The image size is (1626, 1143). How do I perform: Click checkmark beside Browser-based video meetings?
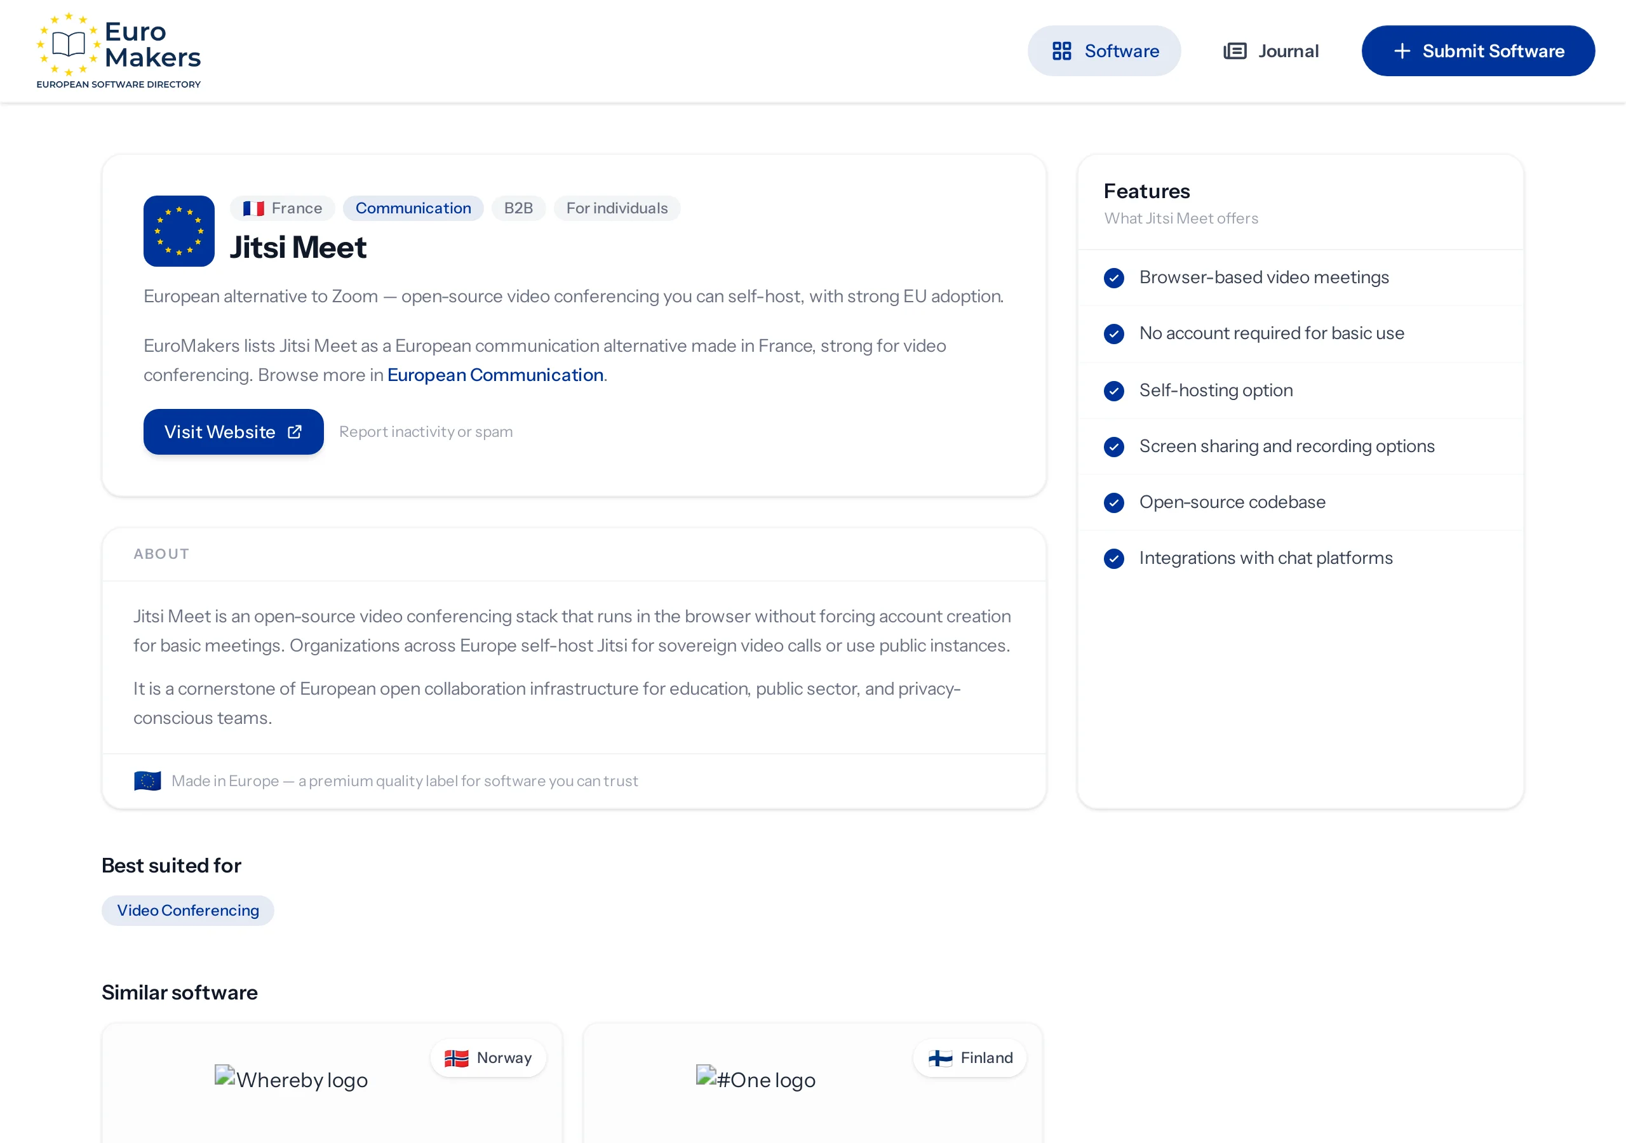1113,277
